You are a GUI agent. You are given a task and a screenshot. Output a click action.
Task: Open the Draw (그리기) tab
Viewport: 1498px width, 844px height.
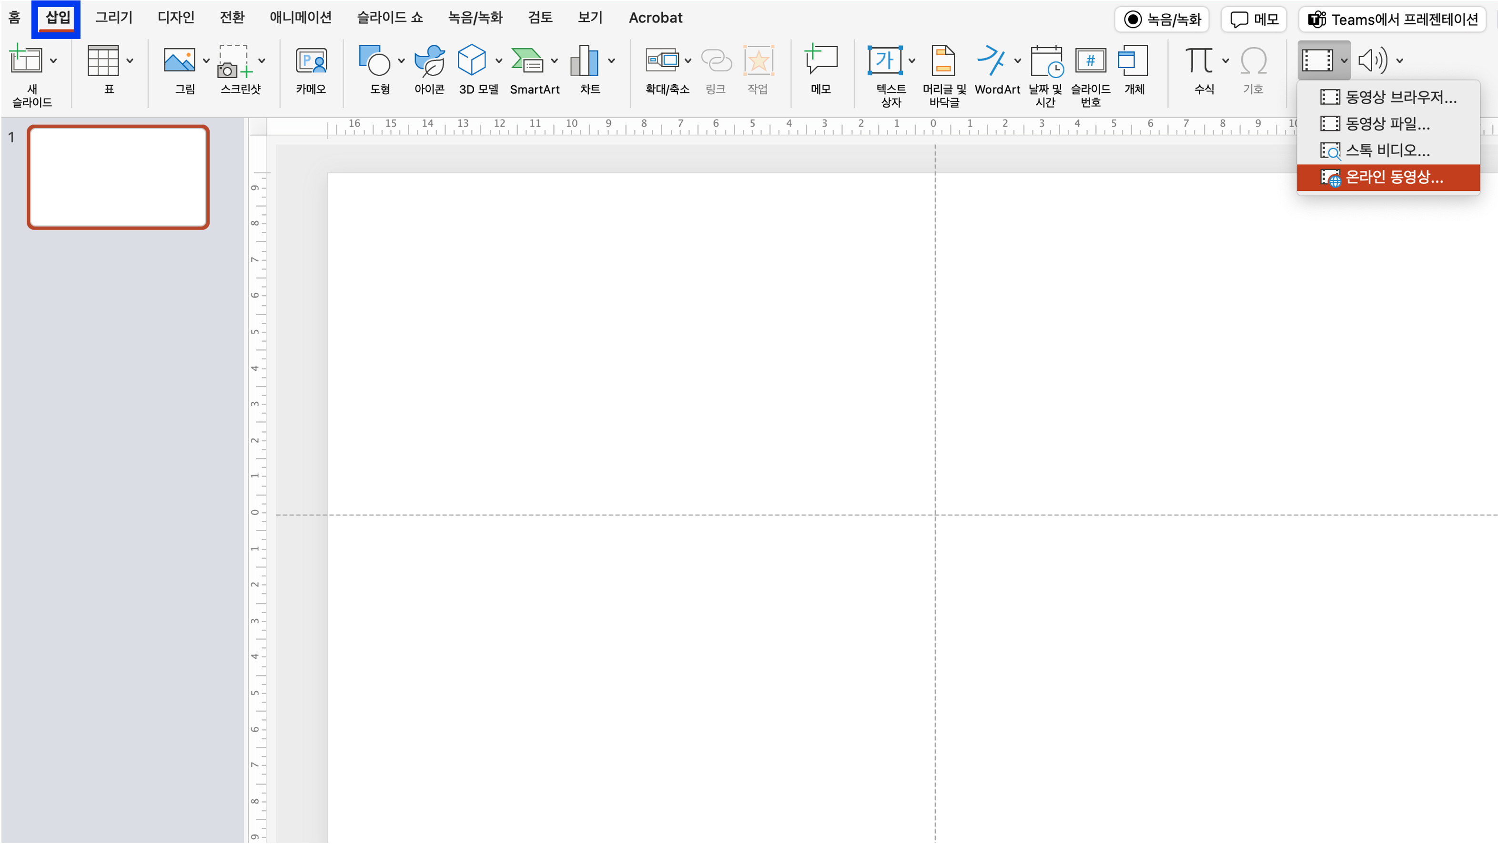coord(114,18)
